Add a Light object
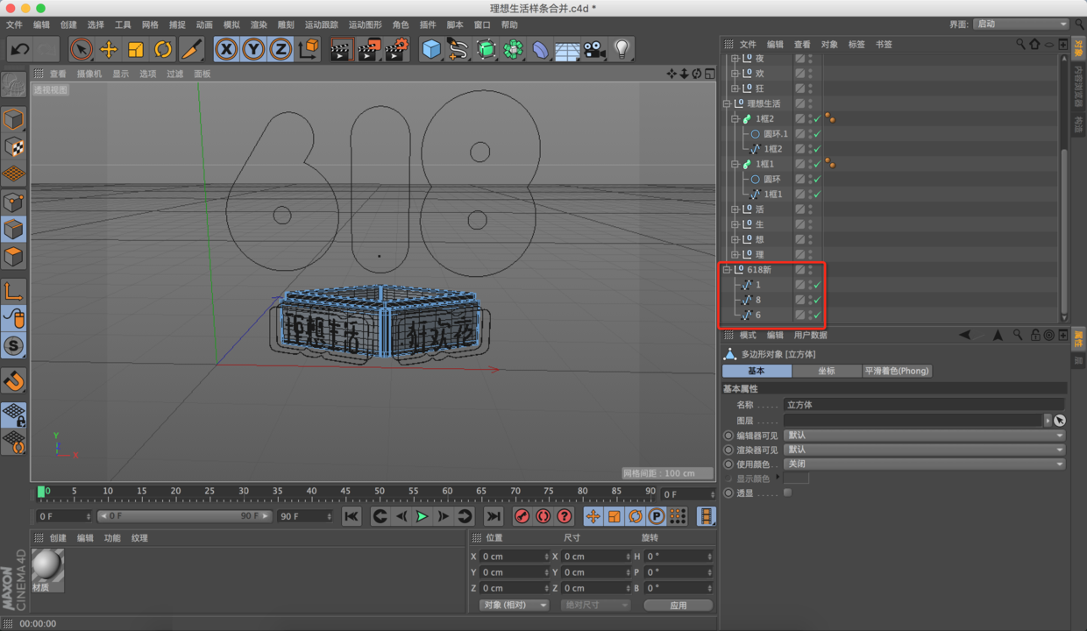This screenshot has height=631, width=1087. coord(622,49)
